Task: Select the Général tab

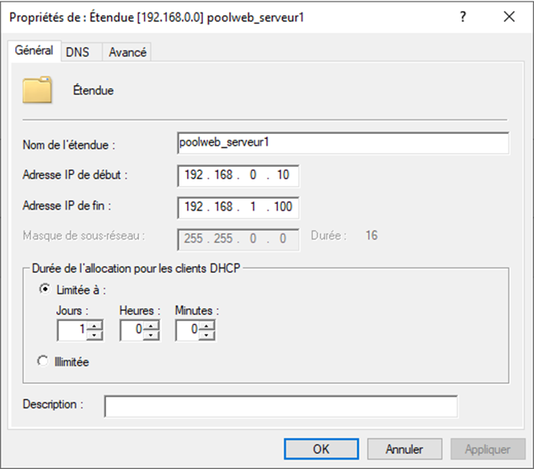Action: pos(34,51)
